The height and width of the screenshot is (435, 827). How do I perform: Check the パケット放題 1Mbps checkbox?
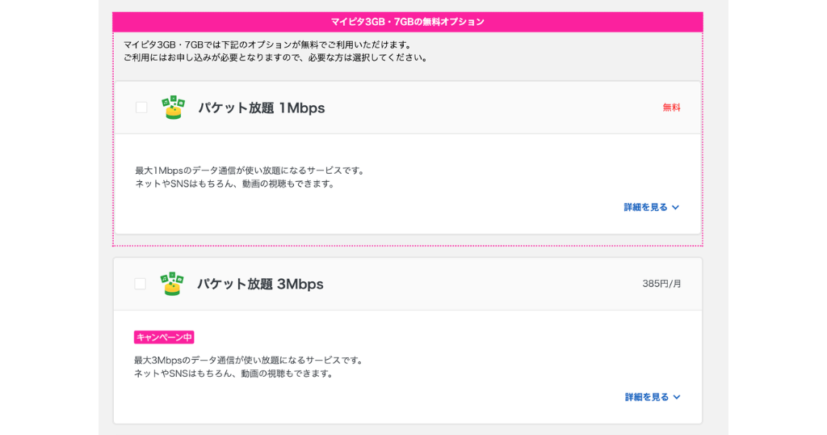[141, 108]
